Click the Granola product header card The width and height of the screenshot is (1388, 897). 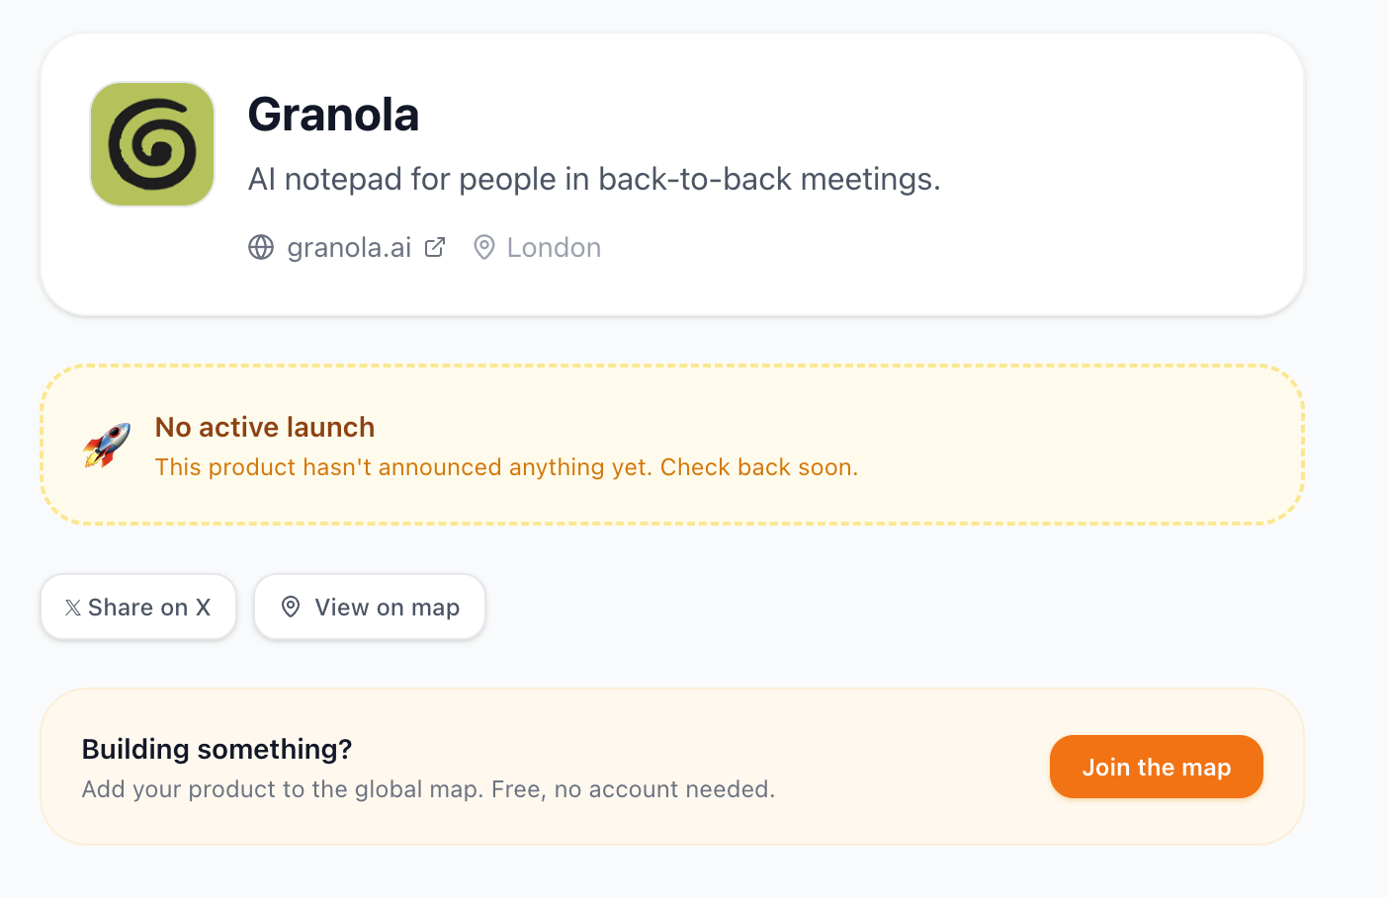pyautogui.click(x=672, y=175)
